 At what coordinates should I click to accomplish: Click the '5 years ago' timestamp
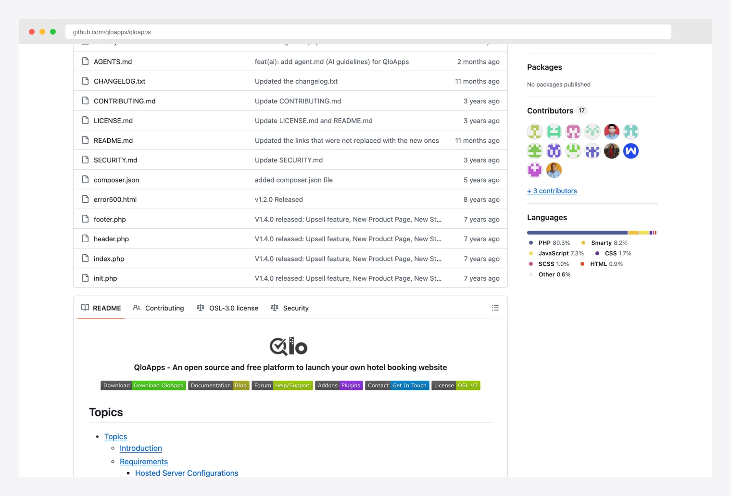(481, 180)
